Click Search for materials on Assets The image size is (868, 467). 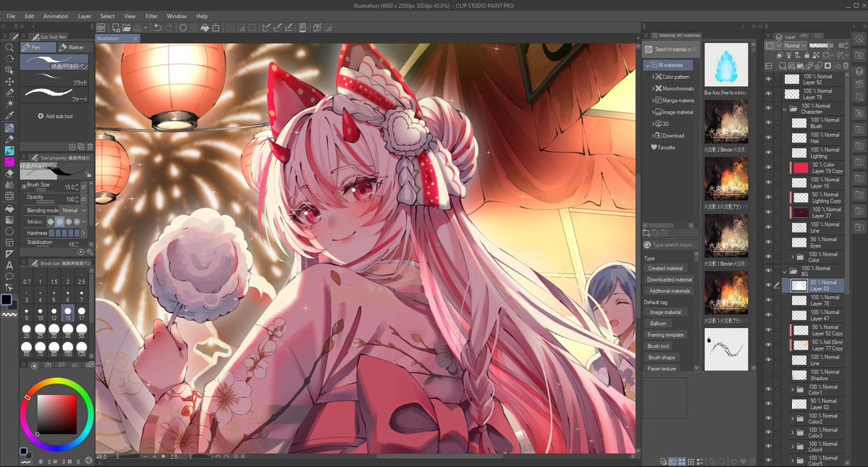(671, 49)
